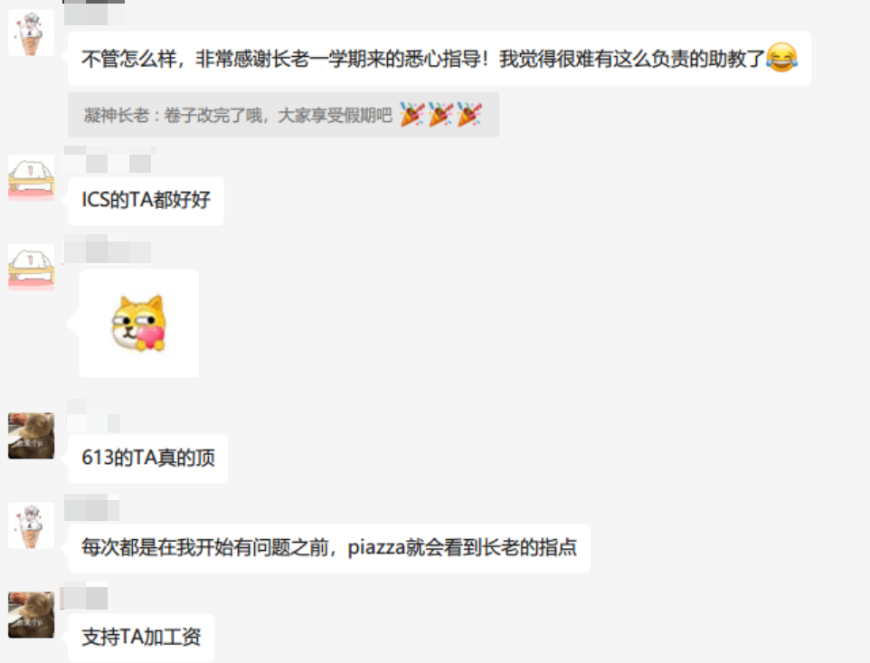Click ice cream avatar beside the piazza message
870x663 pixels.
coord(31,526)
